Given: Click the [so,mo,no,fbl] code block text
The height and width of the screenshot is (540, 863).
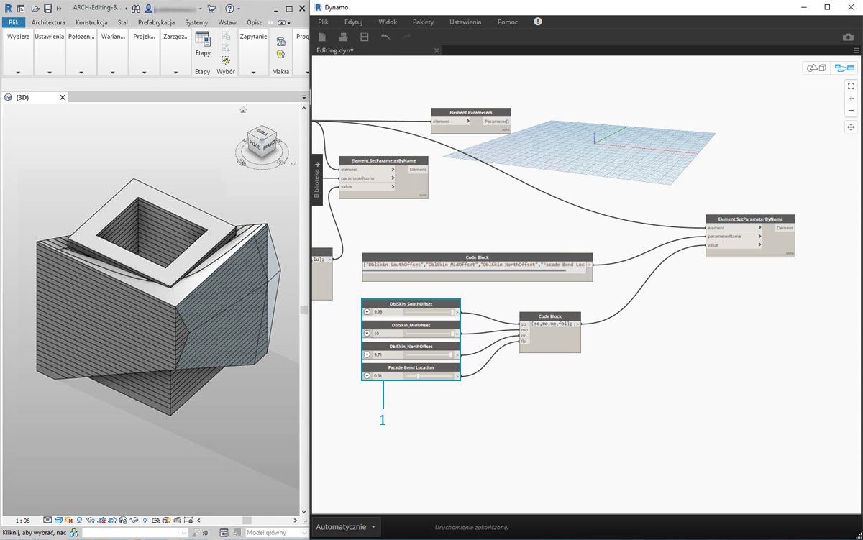Looking at the screenshot, I should coord(552,324).
